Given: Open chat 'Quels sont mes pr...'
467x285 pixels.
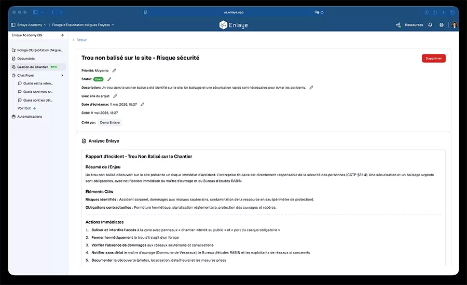Looking at the screenshot, I should (38, 92).
